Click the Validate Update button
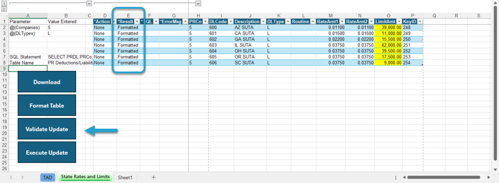The image size is (499, 183). pos(47,129)
